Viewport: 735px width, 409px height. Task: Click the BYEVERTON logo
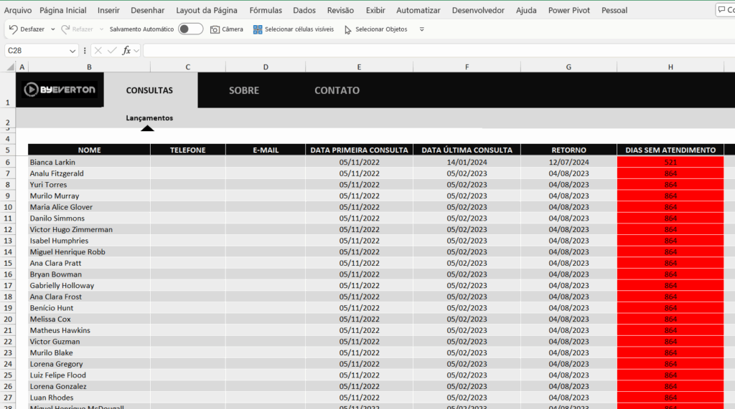[x=60, y=90]
